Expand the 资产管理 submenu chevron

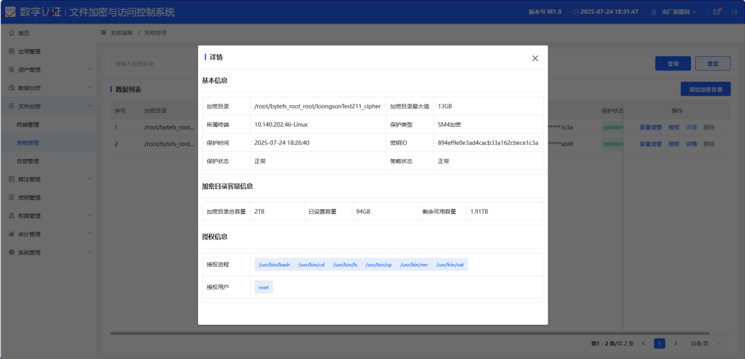tap(90, 69)
